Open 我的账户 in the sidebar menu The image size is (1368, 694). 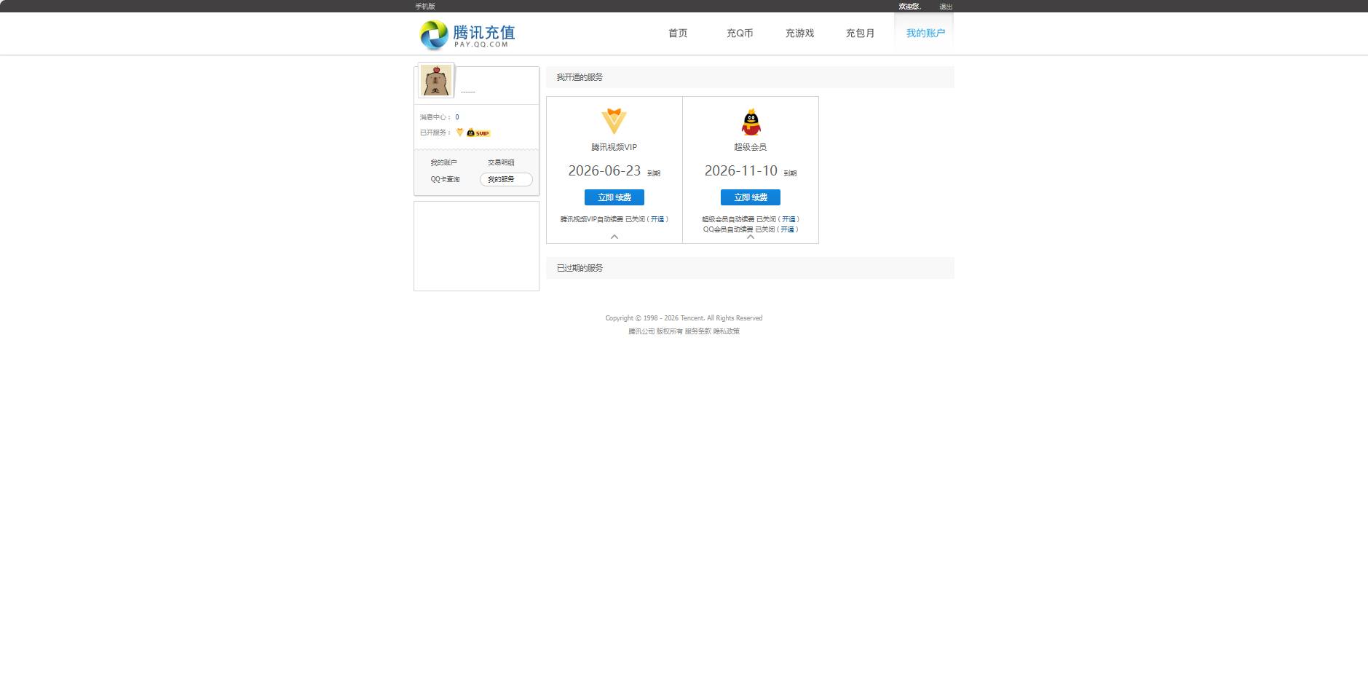click(443, 162)
